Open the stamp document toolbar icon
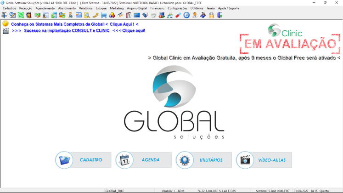This screenshot has width=343, height=193. click(x=45, y=15)
